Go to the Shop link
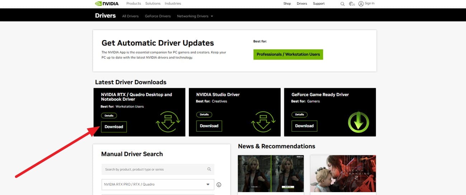This screenshot has height=195, width=466. tap(287, 4)
